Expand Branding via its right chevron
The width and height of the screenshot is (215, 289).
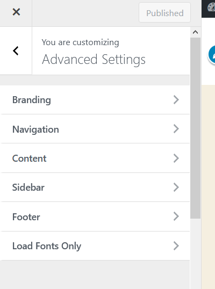(176, 100)
